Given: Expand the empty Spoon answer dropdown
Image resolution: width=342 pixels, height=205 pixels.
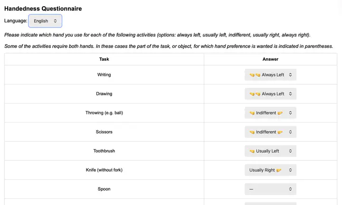Looking at the screenshot, I should point(270,189).
